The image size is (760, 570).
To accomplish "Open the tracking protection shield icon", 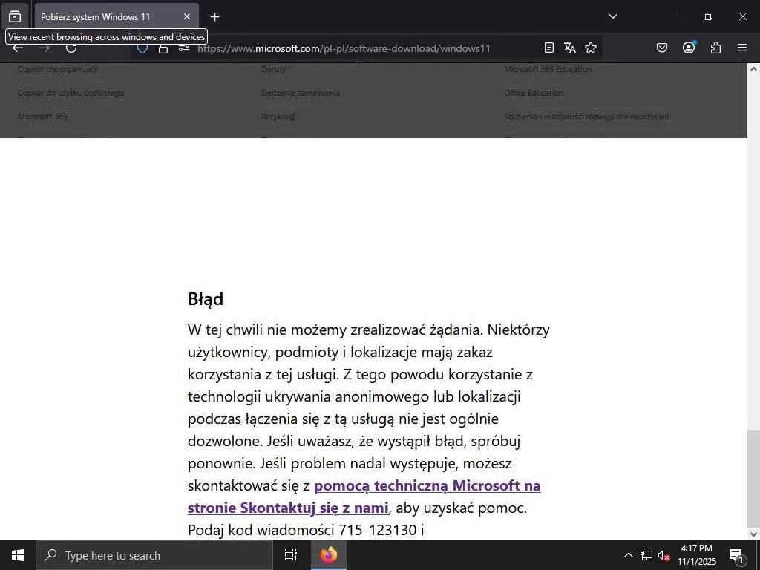I will (142, 48).
